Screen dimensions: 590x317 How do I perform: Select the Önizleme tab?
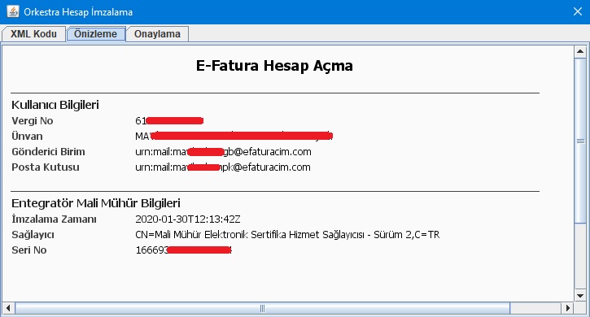95,34
